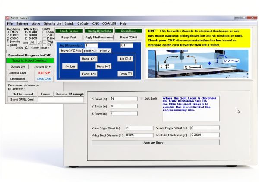The height and width of the screenshot is (182, 259).
Task: Toggle the Z LIM checkbox
Action: [44, 38]
